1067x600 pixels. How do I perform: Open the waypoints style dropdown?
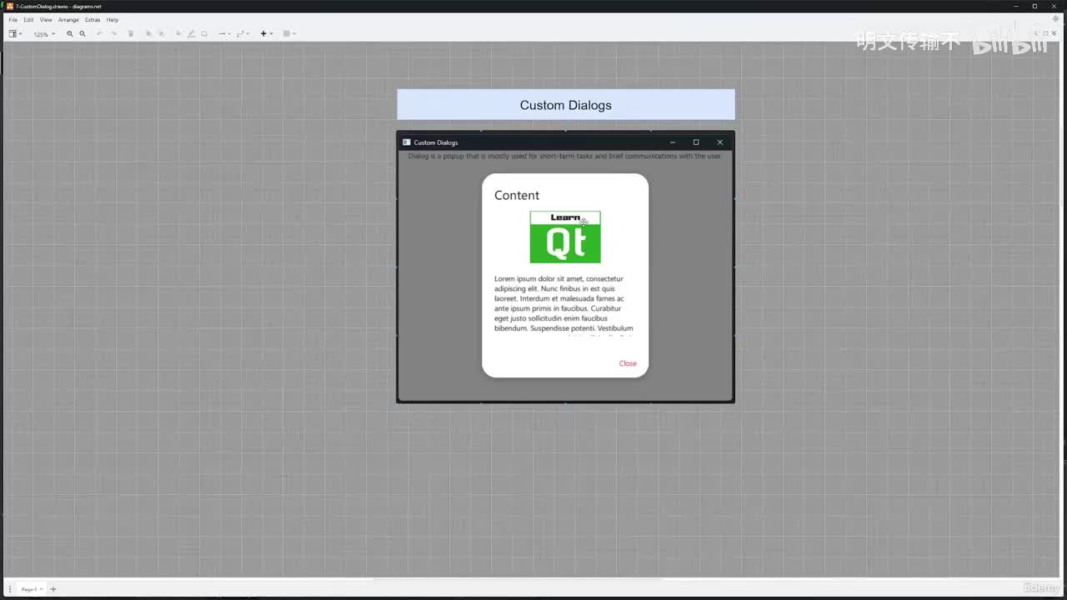click(x=243, y=34)
